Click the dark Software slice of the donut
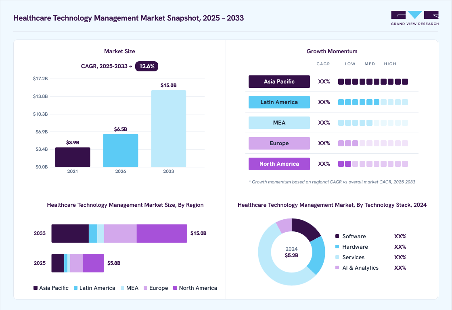452x310 pixels. click(x=305, y=229)
